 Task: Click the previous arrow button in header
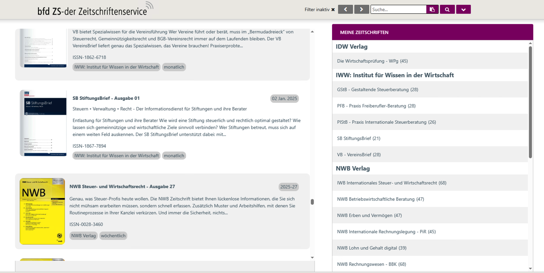tap(345, 9)
